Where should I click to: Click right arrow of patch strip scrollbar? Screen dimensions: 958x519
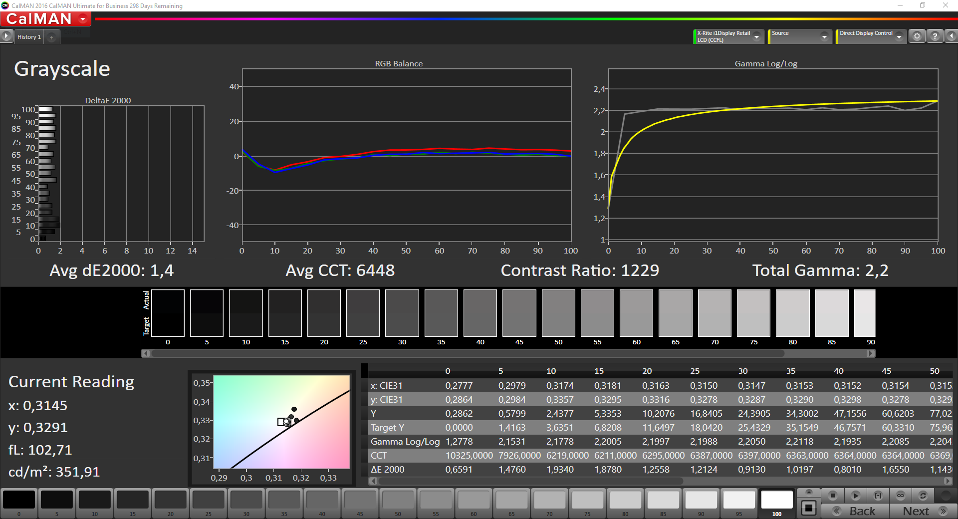[871, 353]
